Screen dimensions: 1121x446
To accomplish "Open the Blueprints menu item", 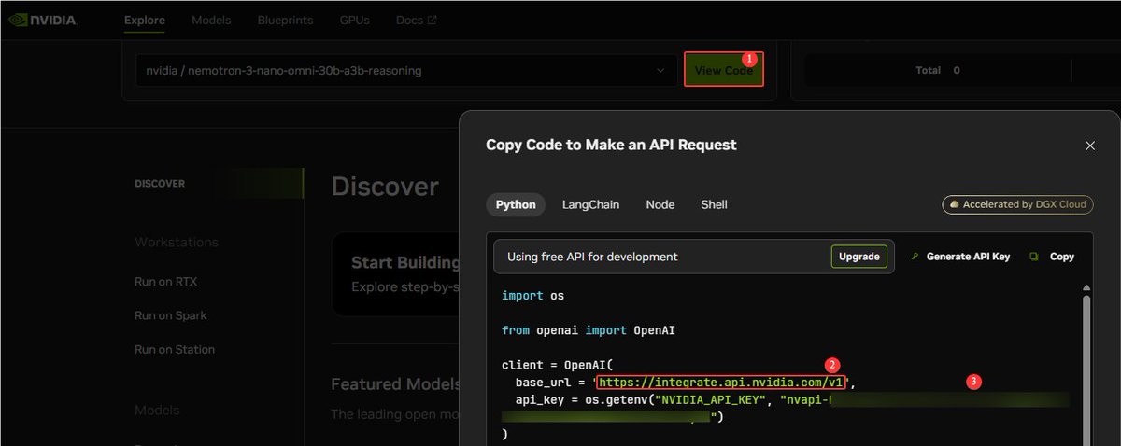I will [x=283, y=20].
